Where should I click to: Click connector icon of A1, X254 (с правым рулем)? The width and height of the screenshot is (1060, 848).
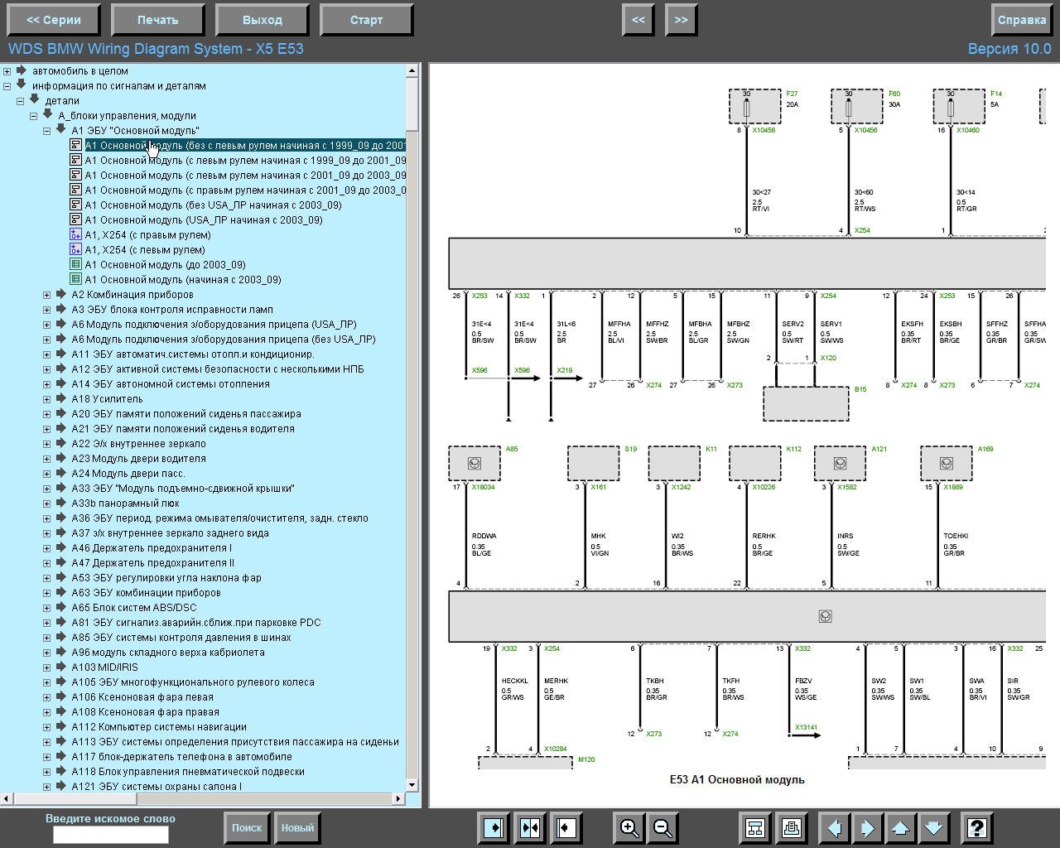(x=76, y=234)
